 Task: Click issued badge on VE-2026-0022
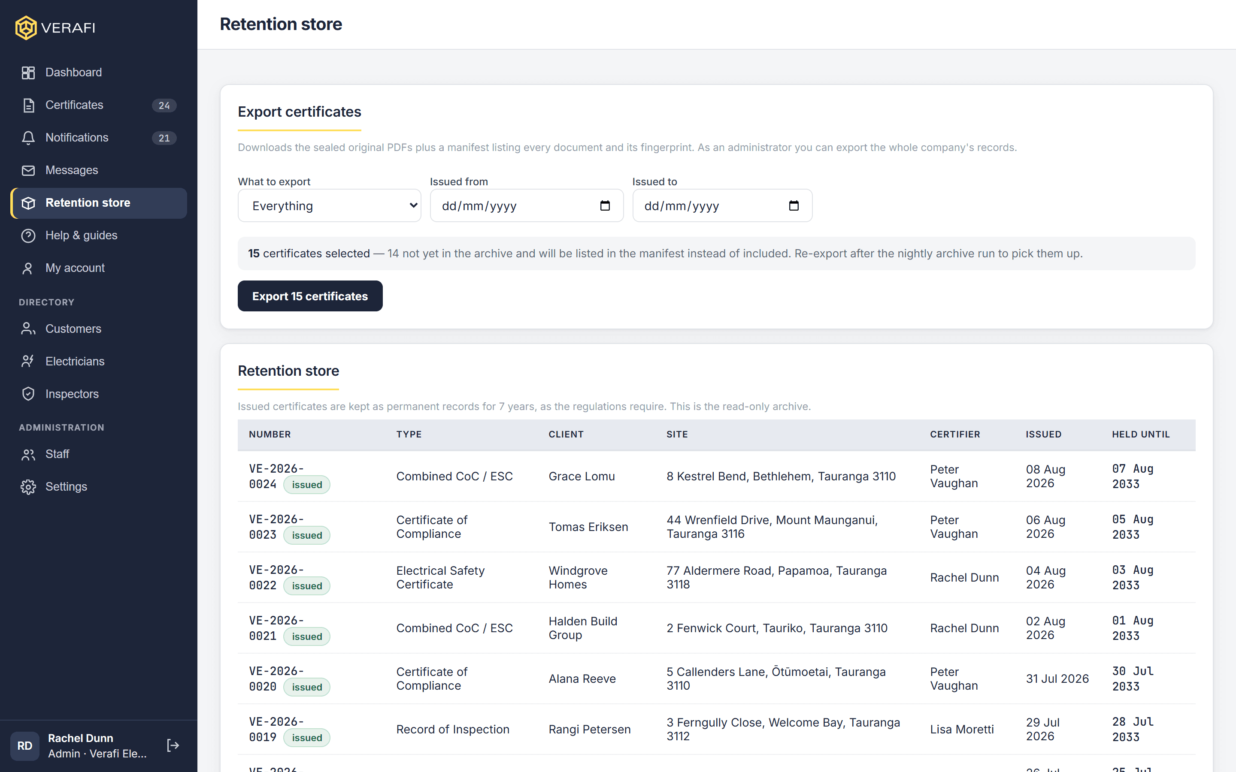(307, 586)
